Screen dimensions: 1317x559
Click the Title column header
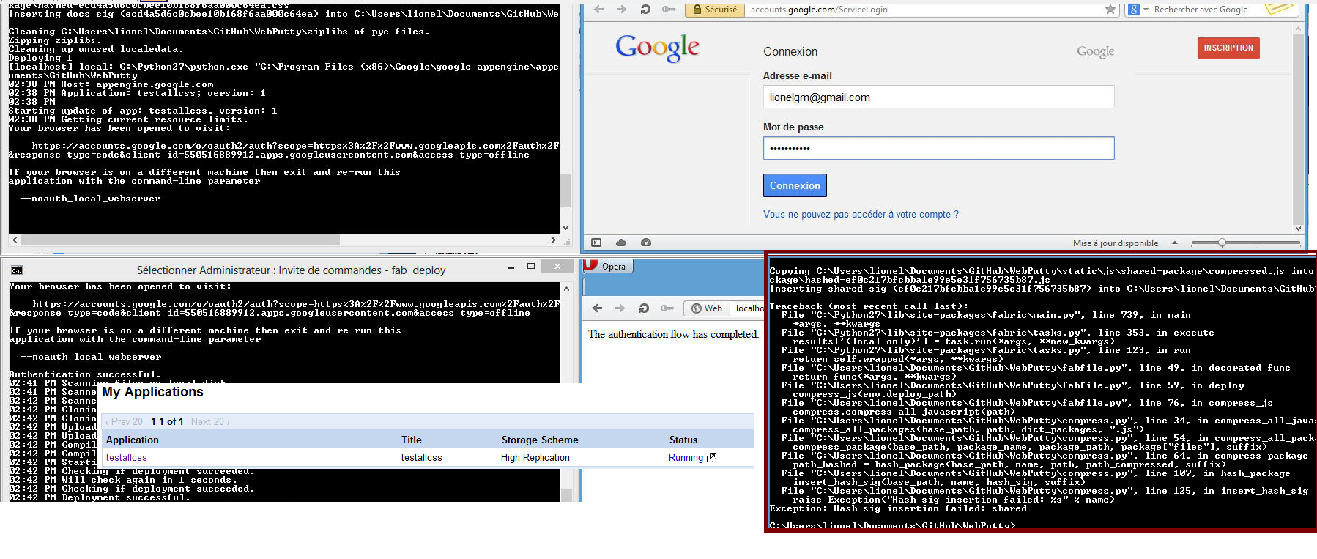click(412, 440)
